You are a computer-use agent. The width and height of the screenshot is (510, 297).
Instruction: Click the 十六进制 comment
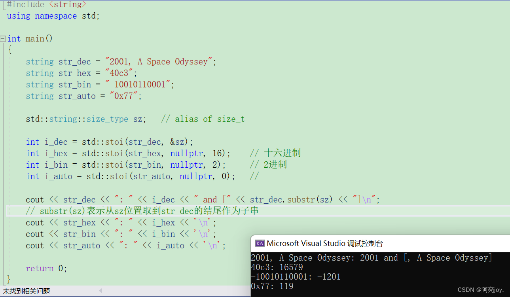275,153
